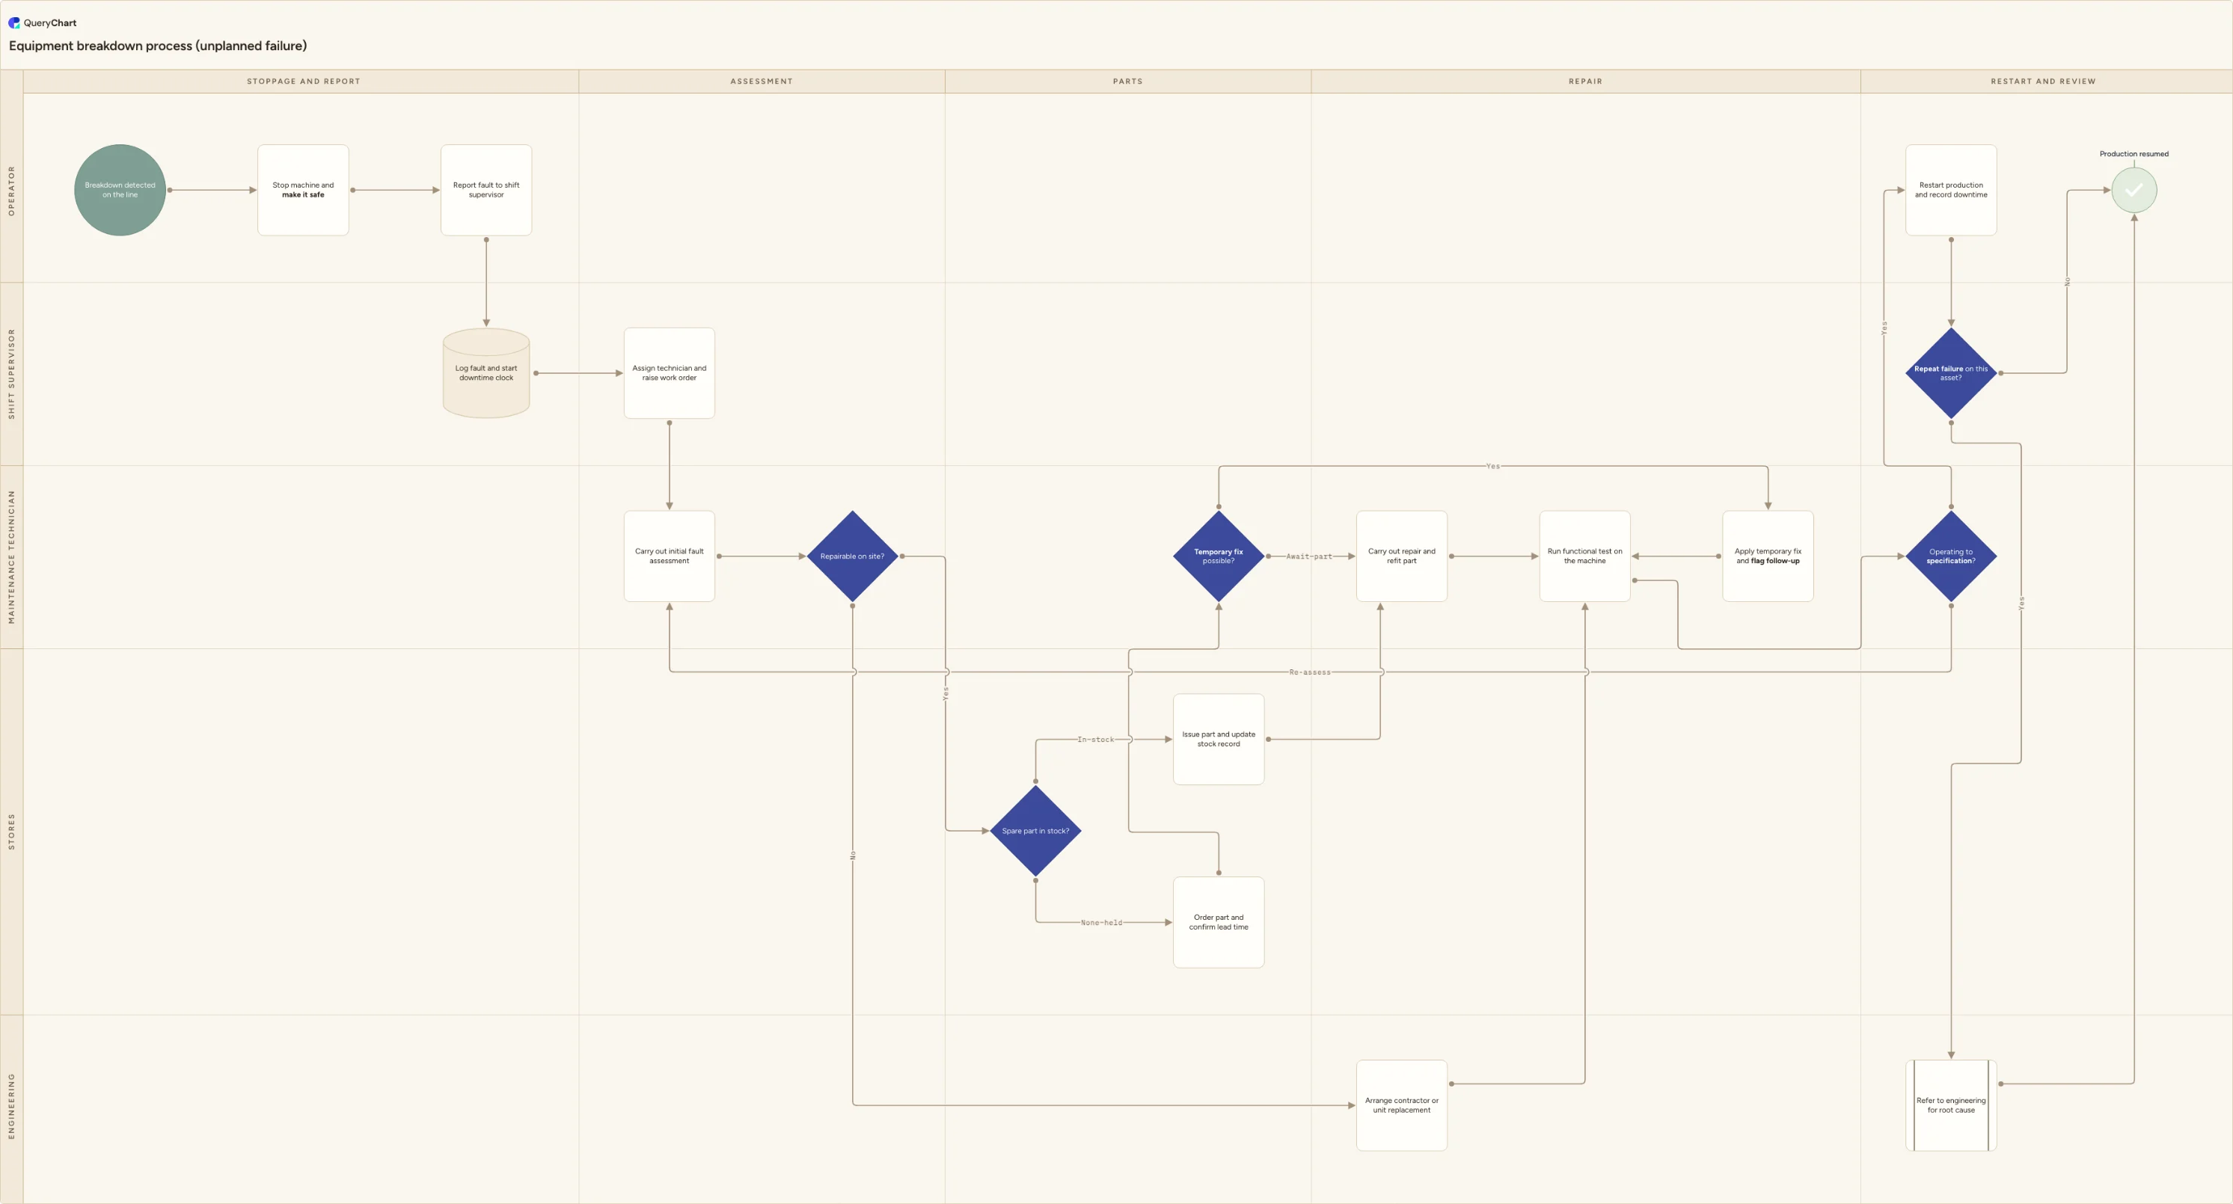Click 'Arrange contractor or unit replacement' node
Viewport: 2233px width, 1204px height.
click(x=1402, y=1105)
